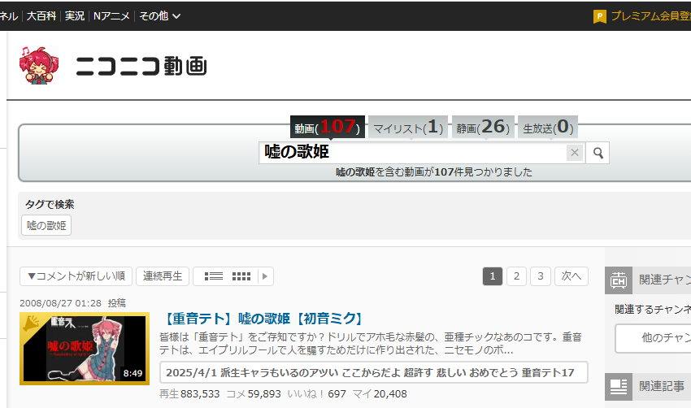The image size is (691, 408).
Task: Open the 嘘の歌姫 video thumbnail
Action: pos(85,349)
